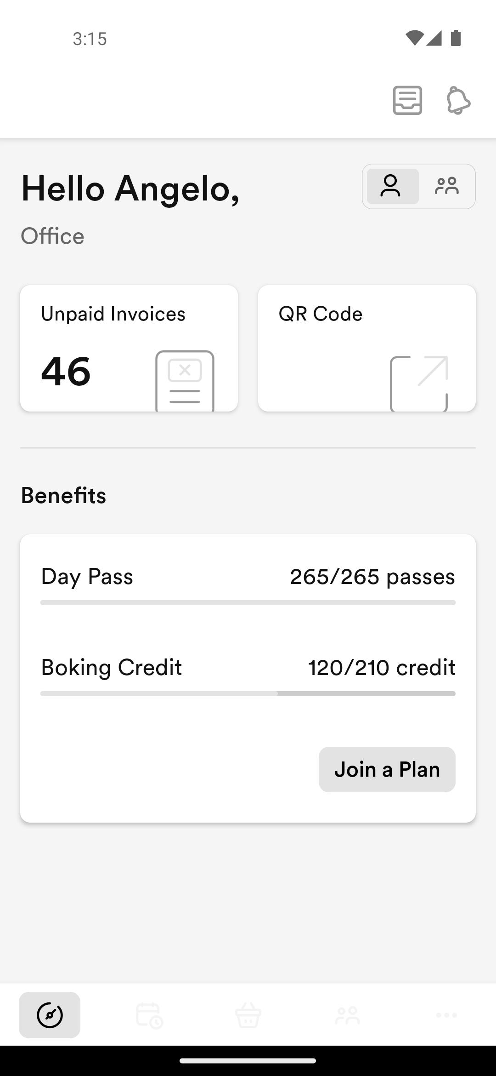Tap the Join a Plan button

point(387,769)
